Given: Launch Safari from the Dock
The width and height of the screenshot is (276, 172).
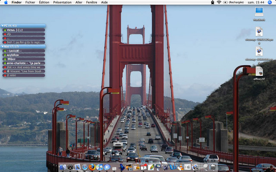Looking at the screenshot, I should [85, 167].
